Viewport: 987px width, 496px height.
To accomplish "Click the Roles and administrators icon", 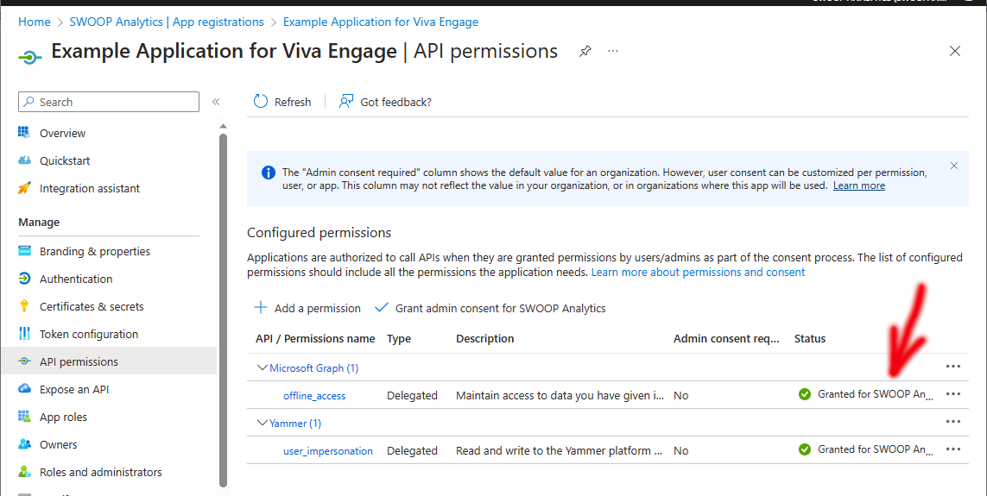I will click(x=24, y=472).
